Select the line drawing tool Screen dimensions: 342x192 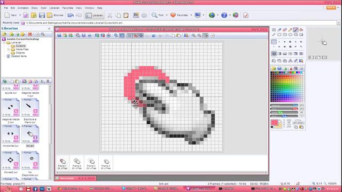pyautogui.click(x=274, y=35)
